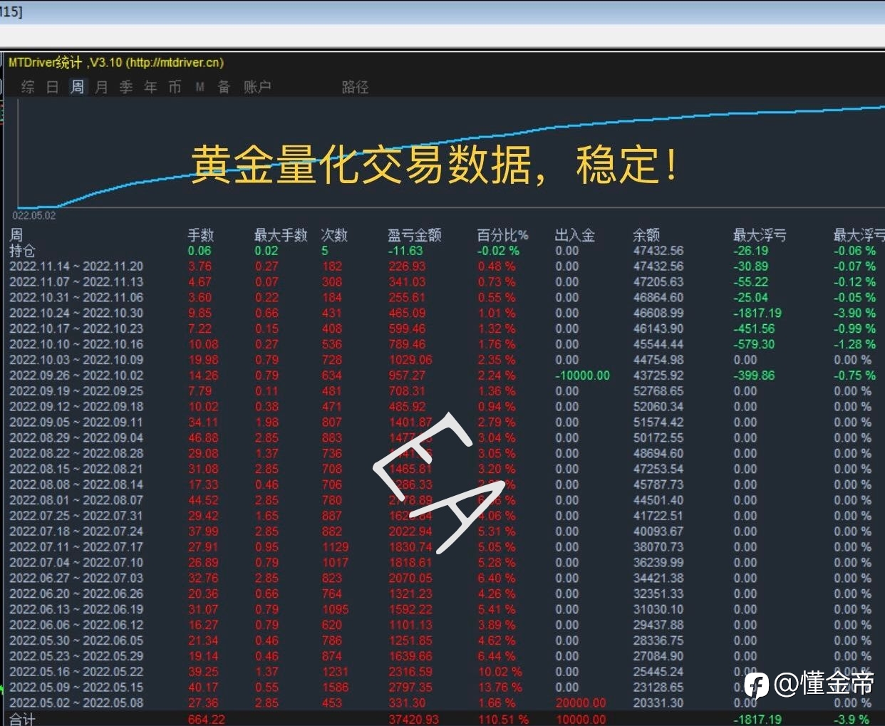This screenshot has width=885, height=726.
Task: Open the 日 daily statistics tab
Action: [53, 87]
